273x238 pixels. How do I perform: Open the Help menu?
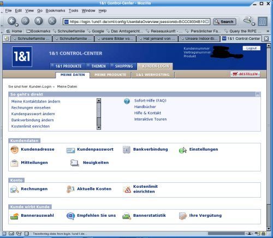pos(103,10)
